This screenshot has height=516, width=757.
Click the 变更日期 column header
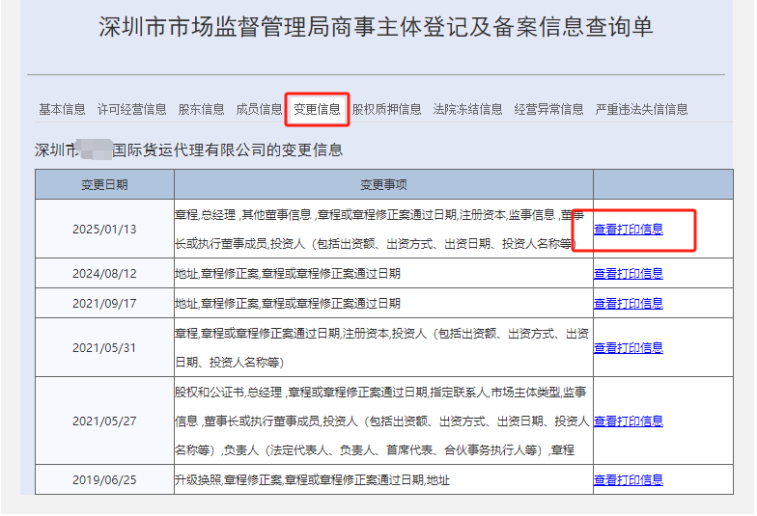[104, 184]
